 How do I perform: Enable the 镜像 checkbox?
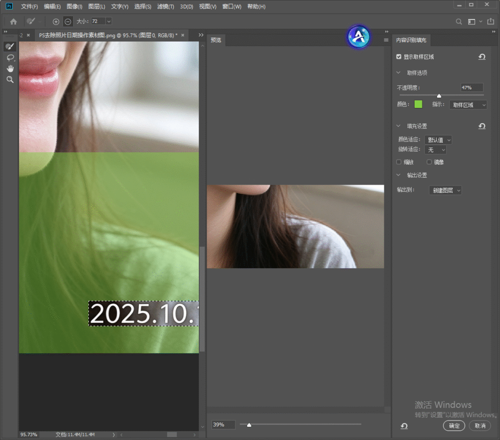coord(429,162)
